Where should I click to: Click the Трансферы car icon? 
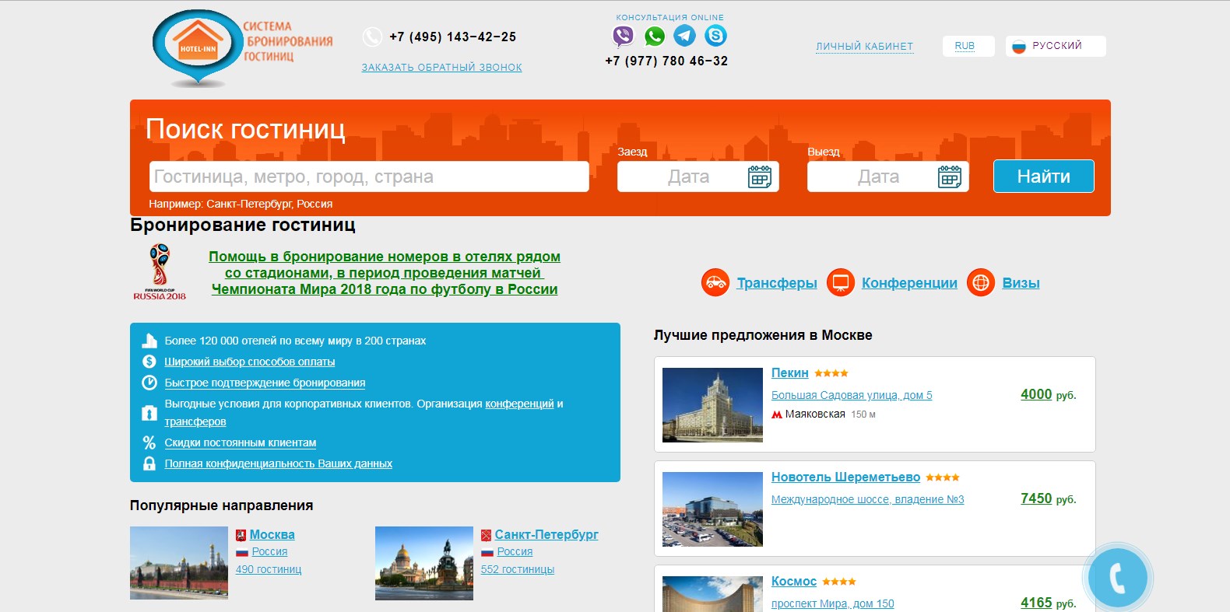[715, 282]
